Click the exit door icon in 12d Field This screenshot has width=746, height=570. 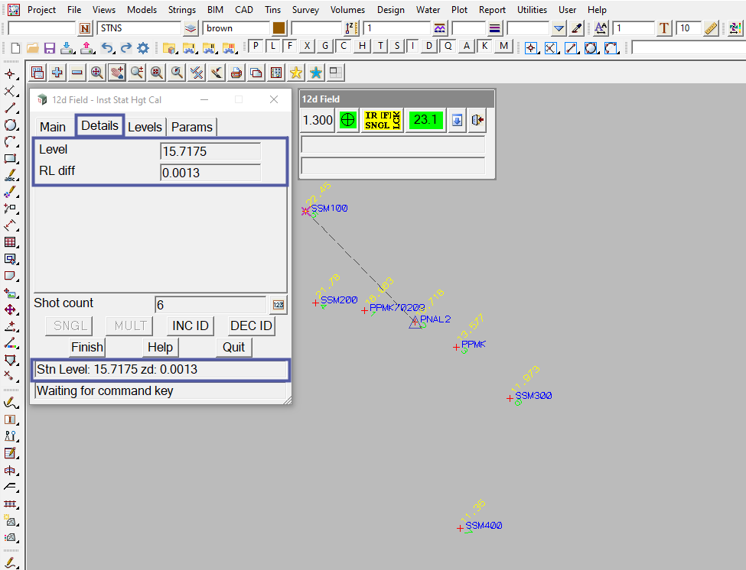478,120
